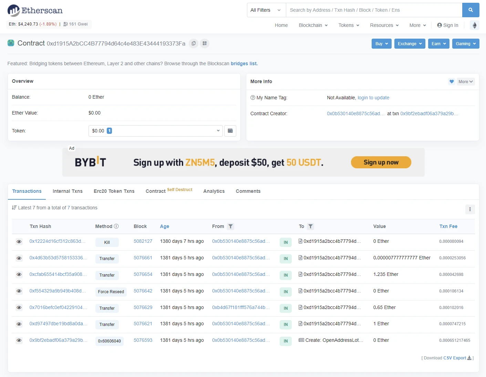The image size is (486, 377).
Task: Preview transaction 0xd97497db with eye icon
Action: [x=19, y=324]
